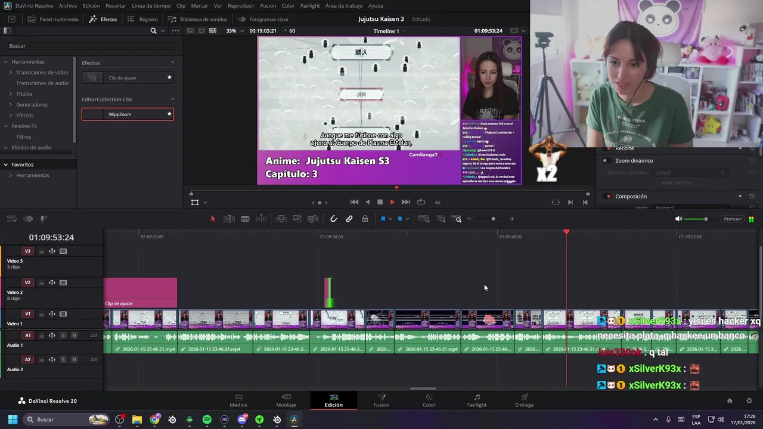This screenshot has width=763, height=429.
Task: Click the viewer stop button
Action: click(380, 202)
